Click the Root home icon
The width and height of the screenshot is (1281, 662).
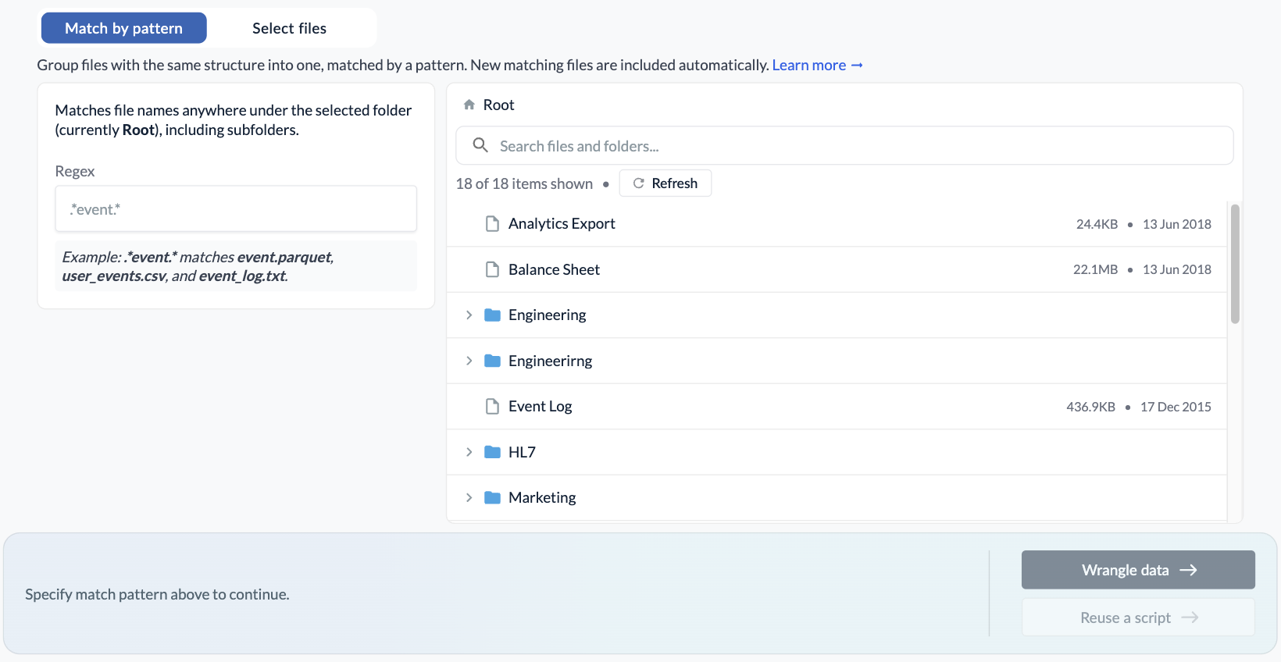pyautogui.click(x=469, y=105)
